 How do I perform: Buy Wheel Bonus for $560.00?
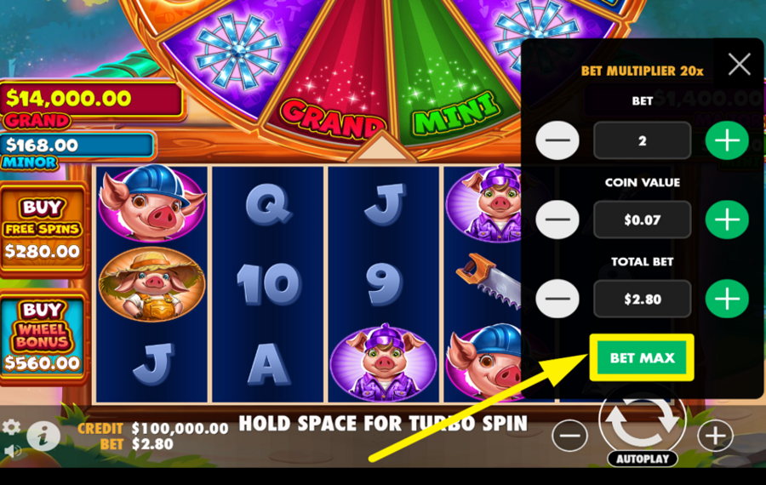43,337
